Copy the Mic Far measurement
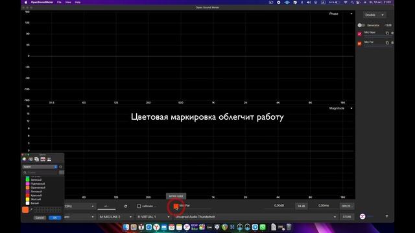The image size is (415, 233). pyautogui.click(x=387, y=43)
